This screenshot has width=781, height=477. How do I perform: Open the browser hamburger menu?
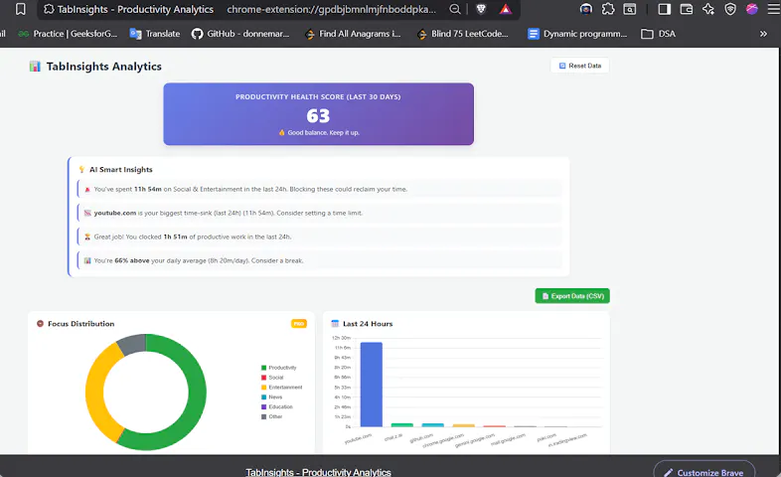[x=774, y=9]
